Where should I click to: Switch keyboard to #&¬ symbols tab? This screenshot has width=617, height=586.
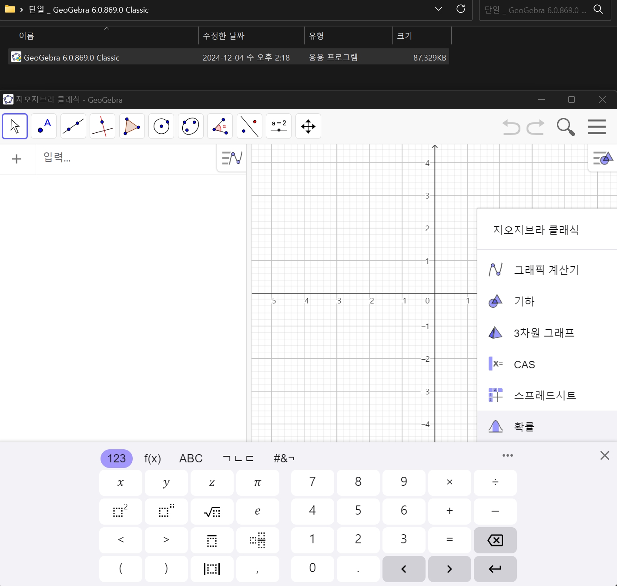pos(284,458)
